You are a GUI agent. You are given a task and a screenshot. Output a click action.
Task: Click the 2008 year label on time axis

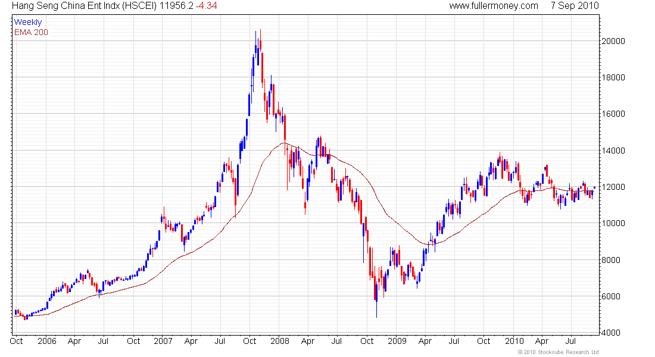click(280, 341)
